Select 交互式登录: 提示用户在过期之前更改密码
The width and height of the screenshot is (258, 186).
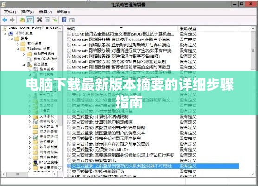point(110,144)
